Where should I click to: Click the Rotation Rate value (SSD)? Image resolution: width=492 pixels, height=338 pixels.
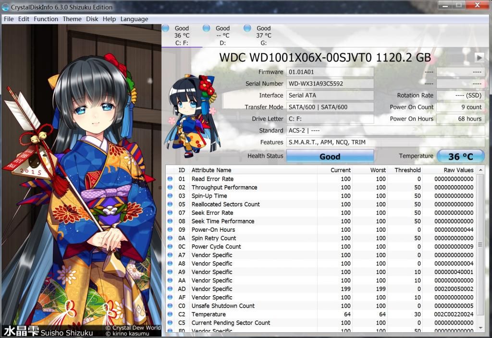pos(461,95)
